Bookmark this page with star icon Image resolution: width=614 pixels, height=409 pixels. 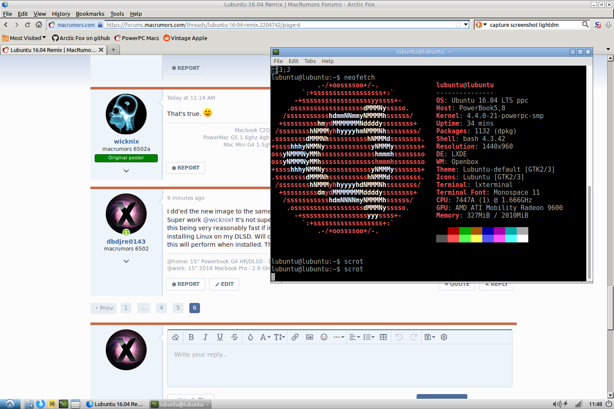458,25
